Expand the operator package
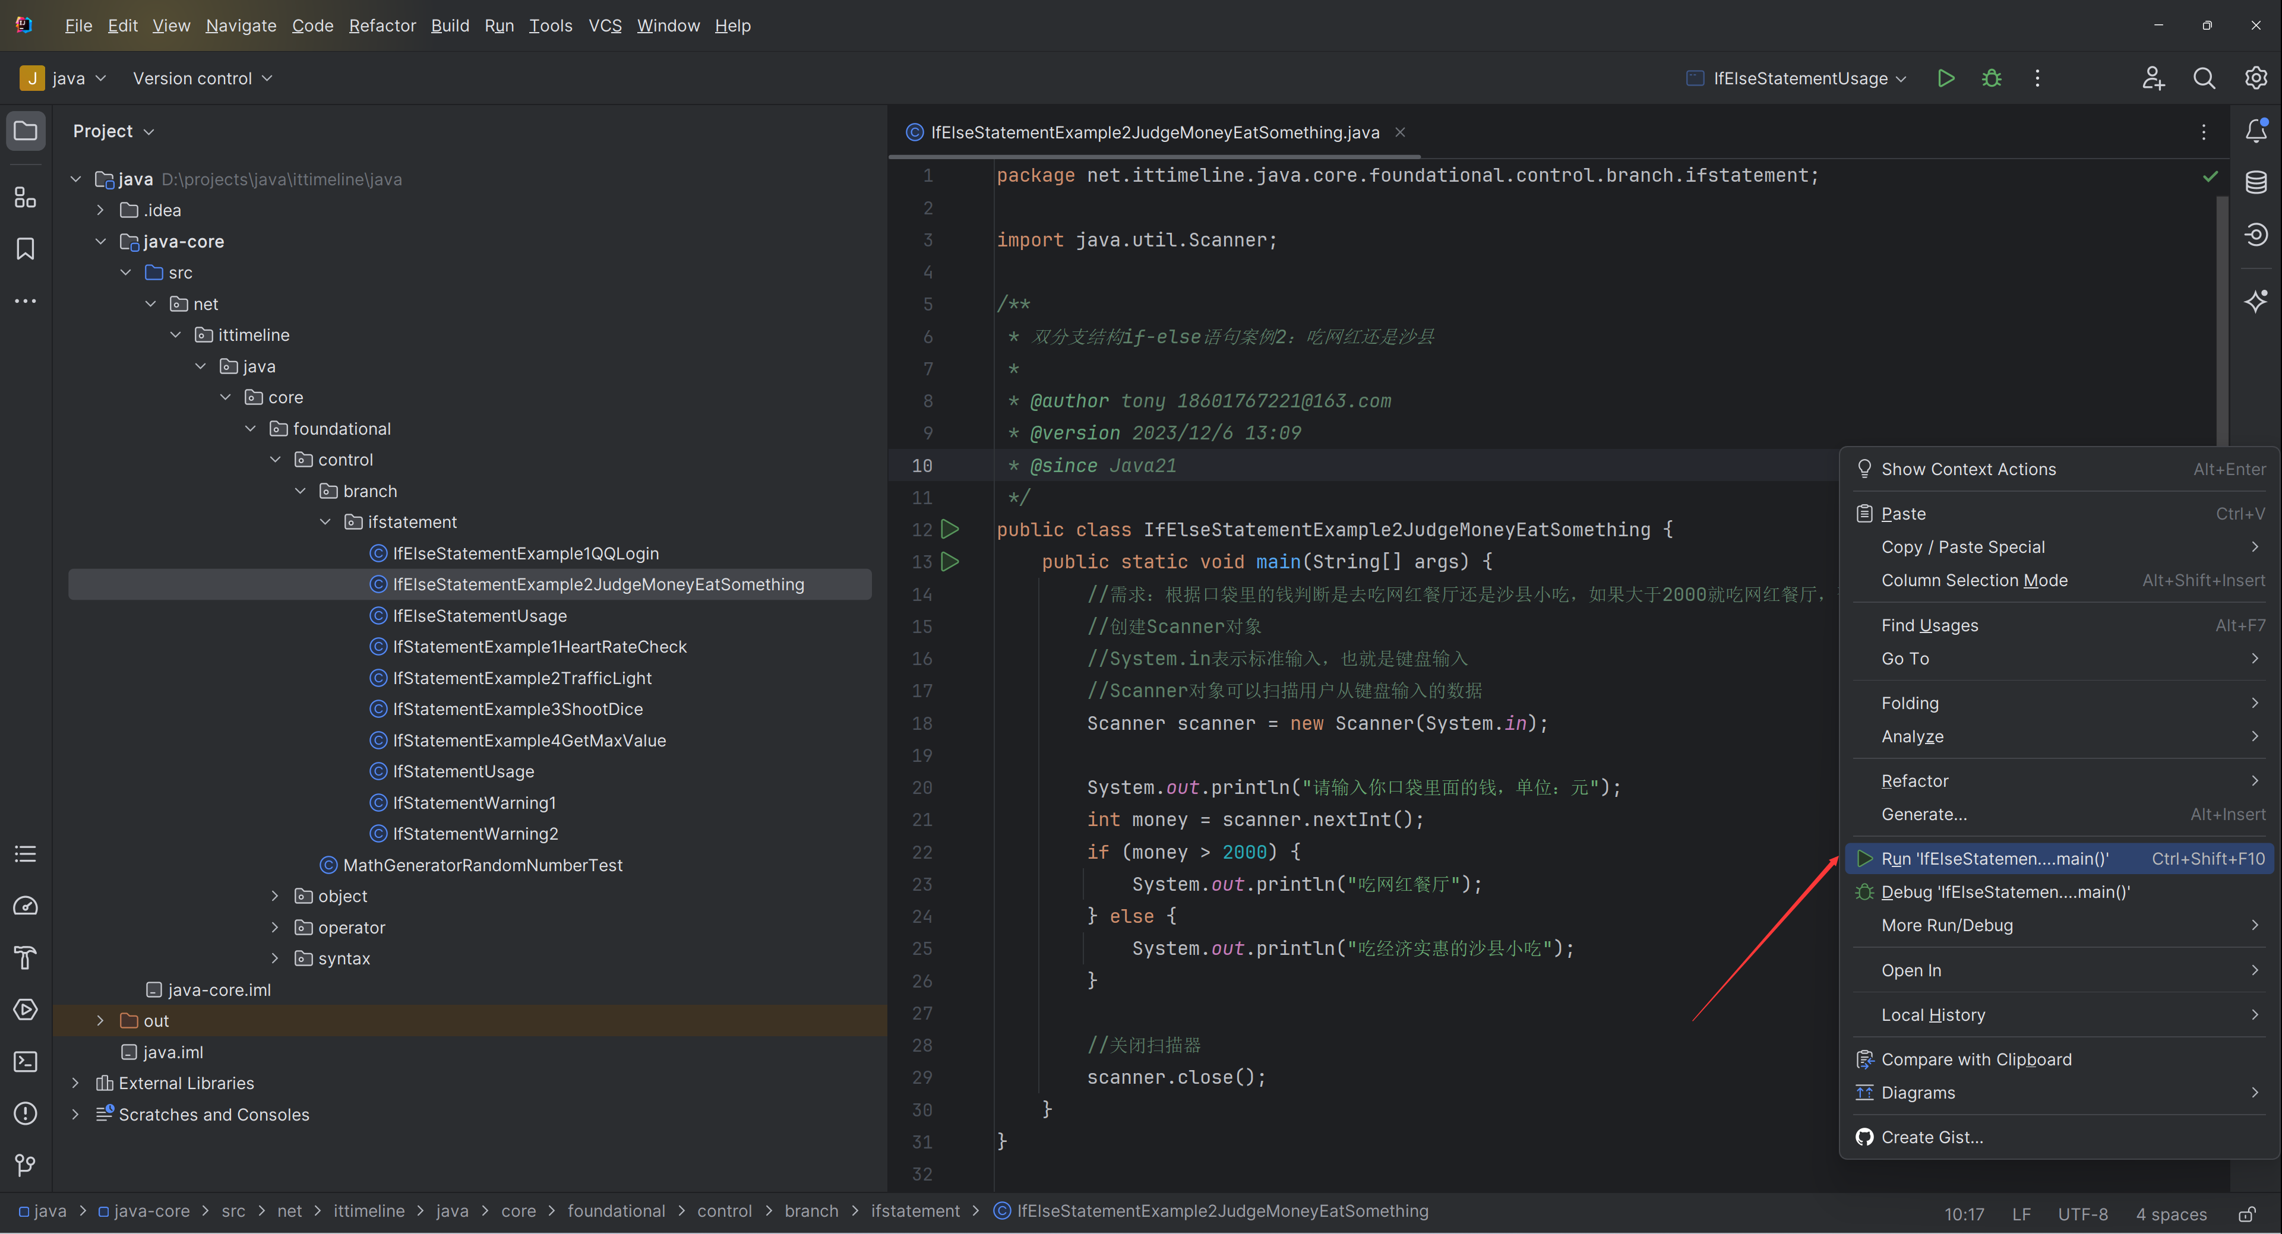 [274, 926]
